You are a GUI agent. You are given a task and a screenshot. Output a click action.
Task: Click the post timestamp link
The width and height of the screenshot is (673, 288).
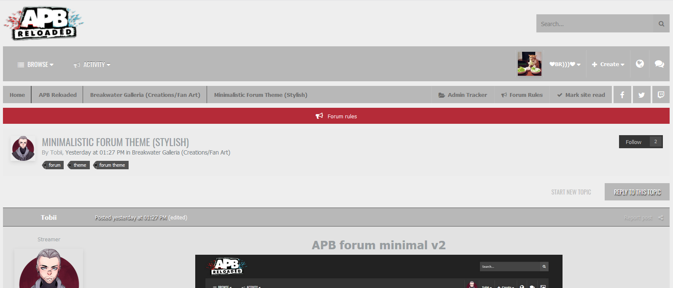(131, 218)
